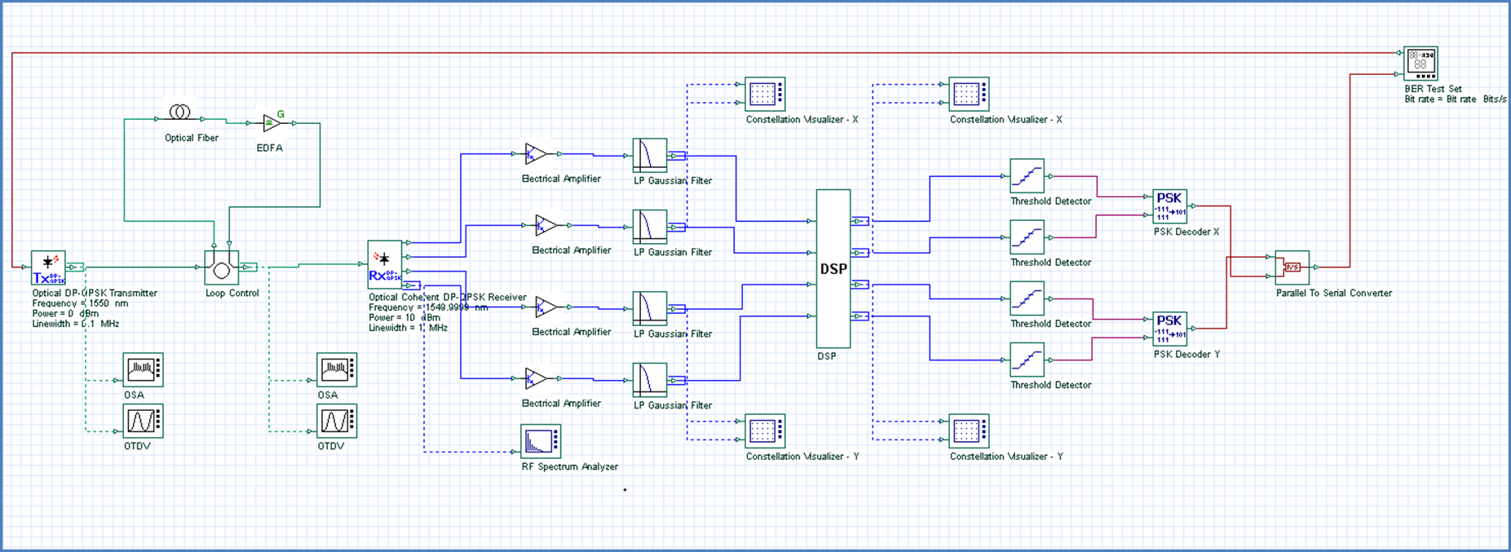Select the large DSP block
This screenshot has height=552, width=1511.
click(833, 269)
